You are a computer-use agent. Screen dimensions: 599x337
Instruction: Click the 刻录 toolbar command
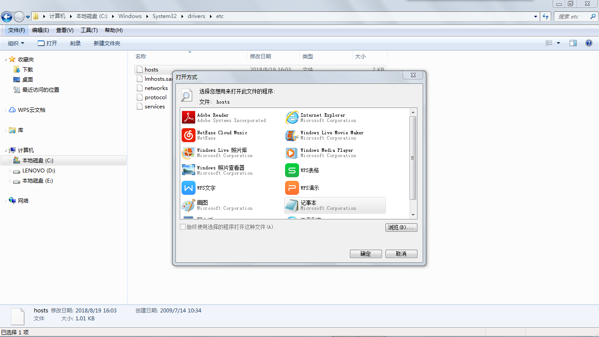[75, 43]
